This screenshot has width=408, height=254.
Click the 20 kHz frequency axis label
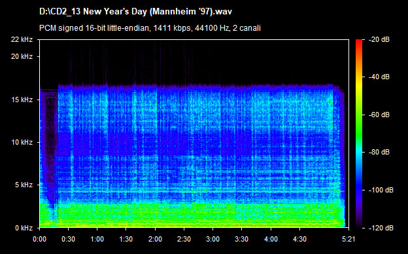pyautogui.click(x=22, y=56)
